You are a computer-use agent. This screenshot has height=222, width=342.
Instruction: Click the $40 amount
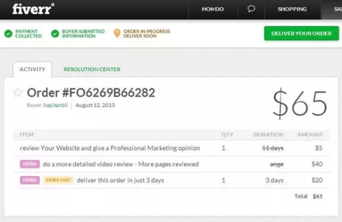click(317, 164)
